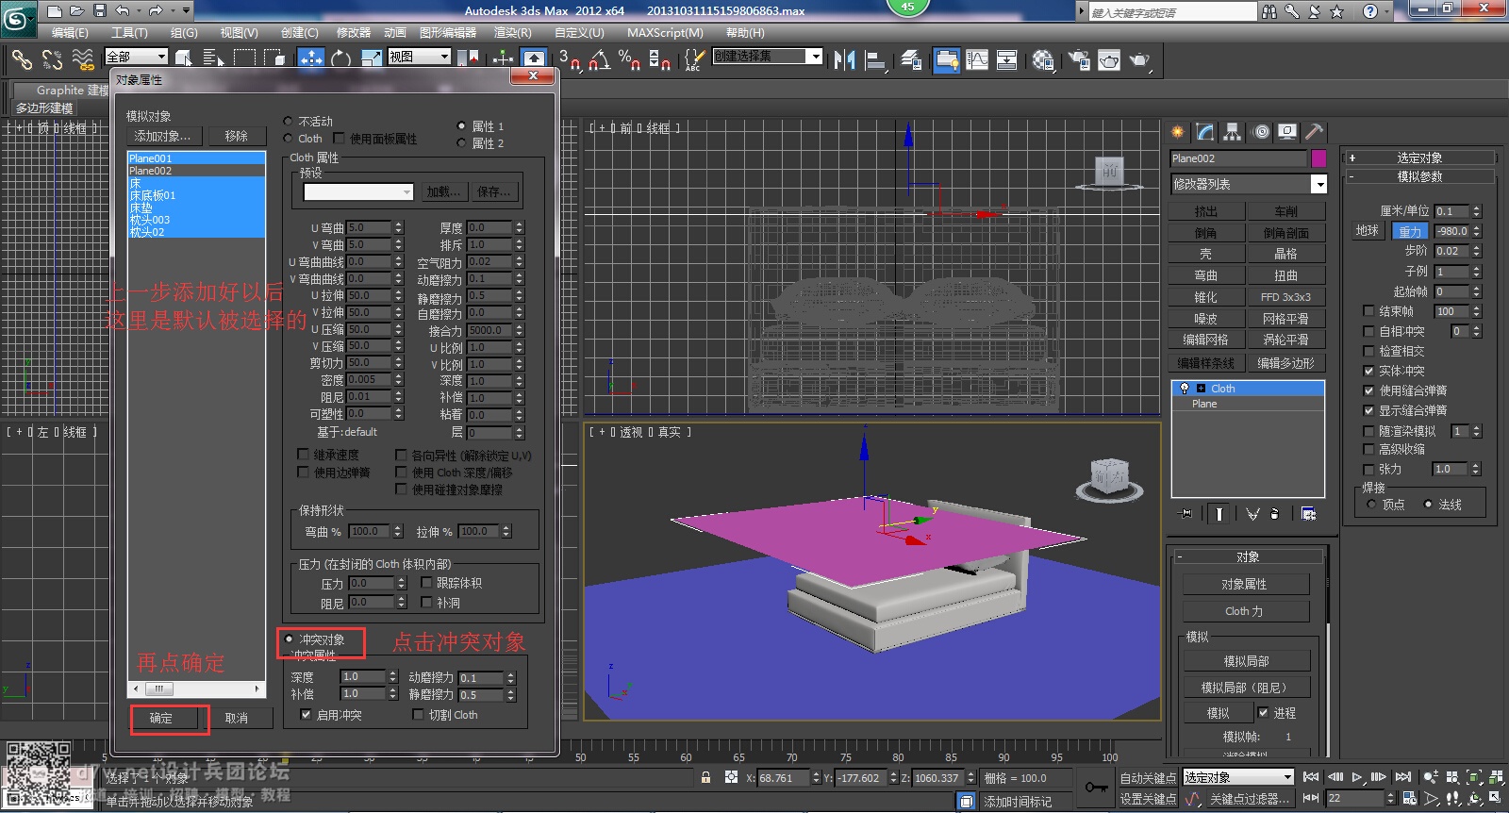This screenshot has height=813, width=1509.
Task: Click the Open File folder icon
Action: (x=77, y=10)
